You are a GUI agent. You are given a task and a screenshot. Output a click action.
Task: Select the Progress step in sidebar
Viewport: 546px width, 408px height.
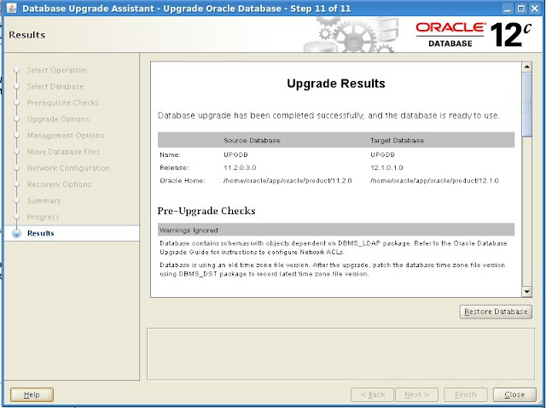(44, 217)
